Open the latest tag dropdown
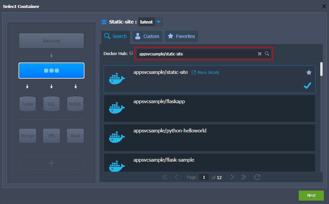The height and width of the screenshot is (204, 329). click(158, 22)
